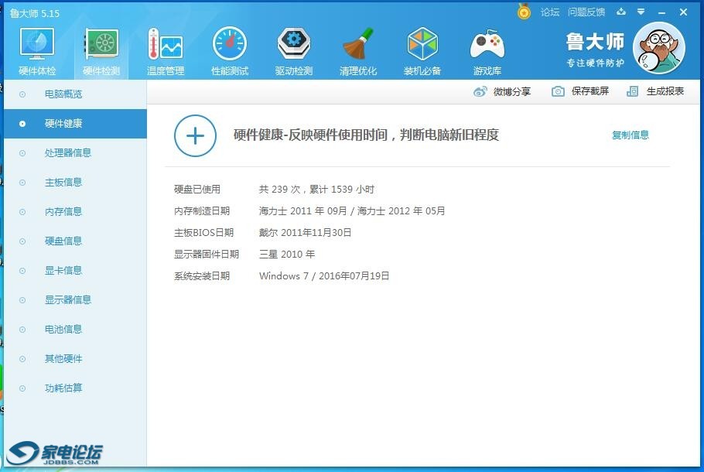The width and height of the screenshot is (704, 472).
Task: Open 硬盘信息 hard disk info
Action: click(x=63, y=241)
